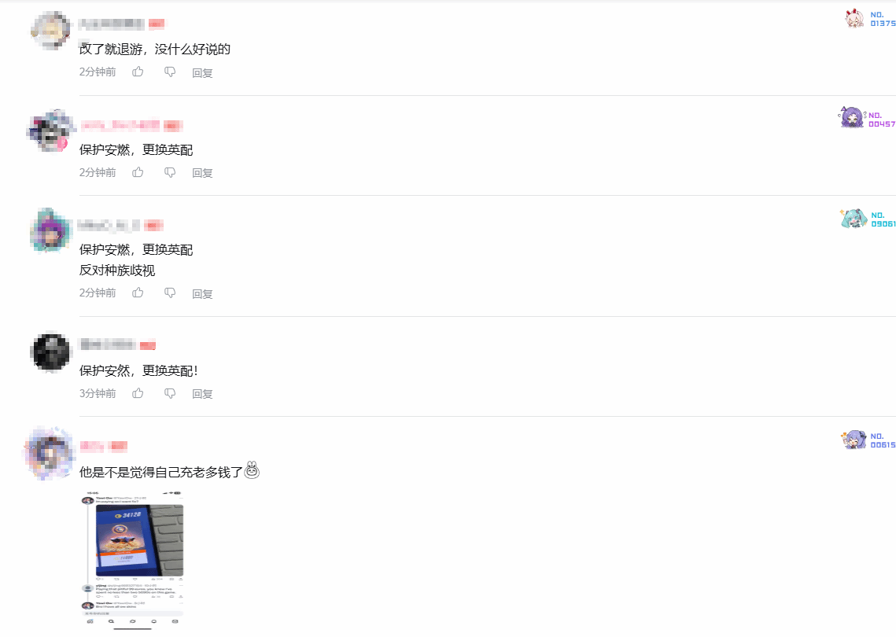Click 回复 under the NO. 00457 comment
The height and width of the screenshot is (637, 896).
[x=202, y=173]
